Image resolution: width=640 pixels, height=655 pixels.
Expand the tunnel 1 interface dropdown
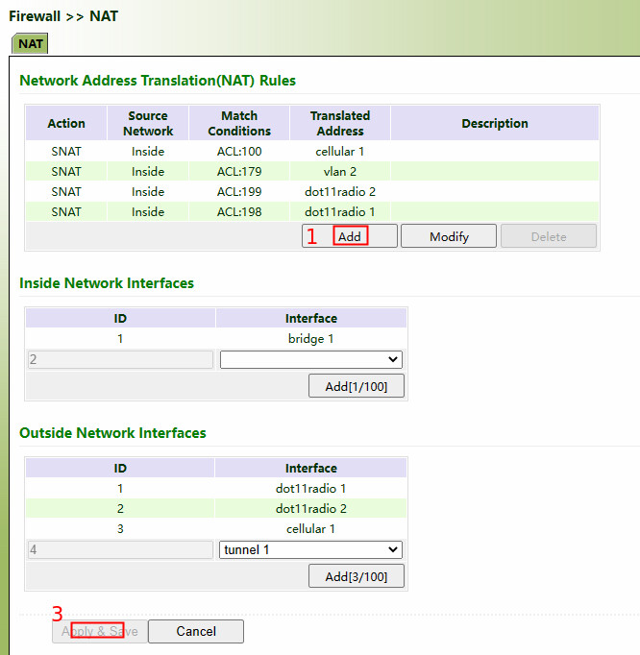310,549
